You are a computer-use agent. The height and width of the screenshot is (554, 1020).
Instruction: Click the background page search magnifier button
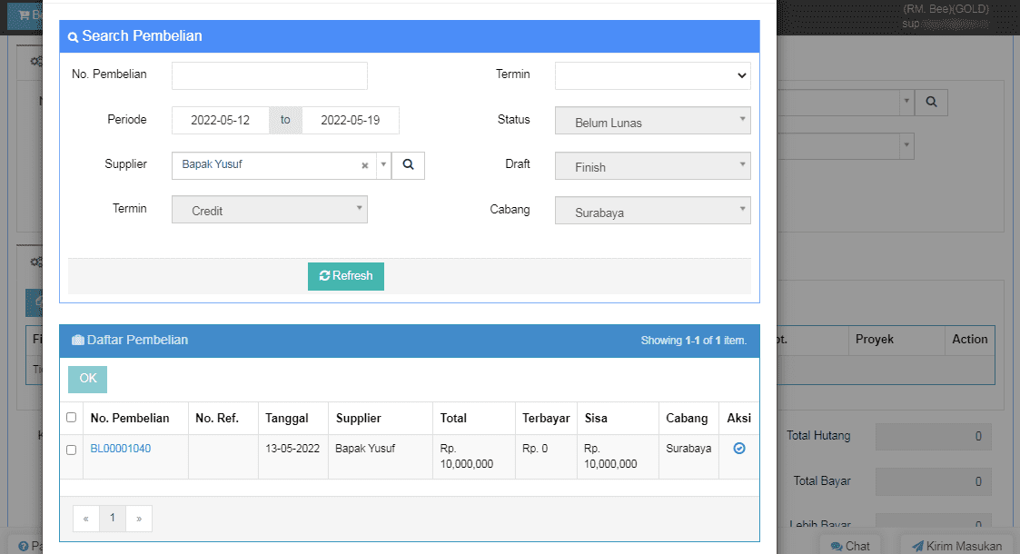(931, 102)
